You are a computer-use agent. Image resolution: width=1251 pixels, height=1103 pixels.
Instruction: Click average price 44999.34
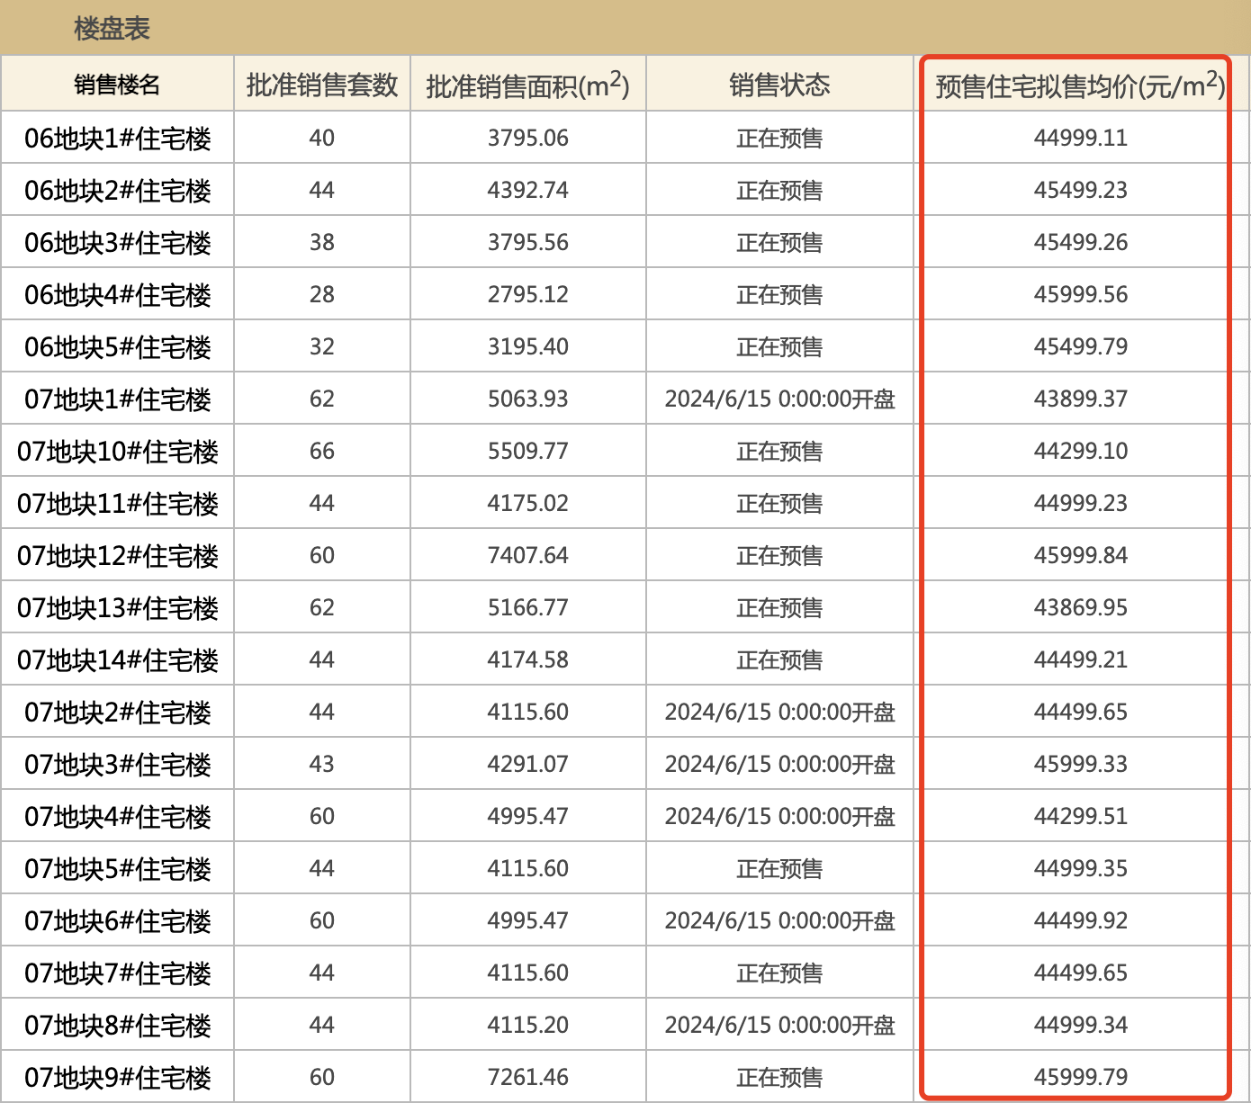click(x=1080, y=1025)
